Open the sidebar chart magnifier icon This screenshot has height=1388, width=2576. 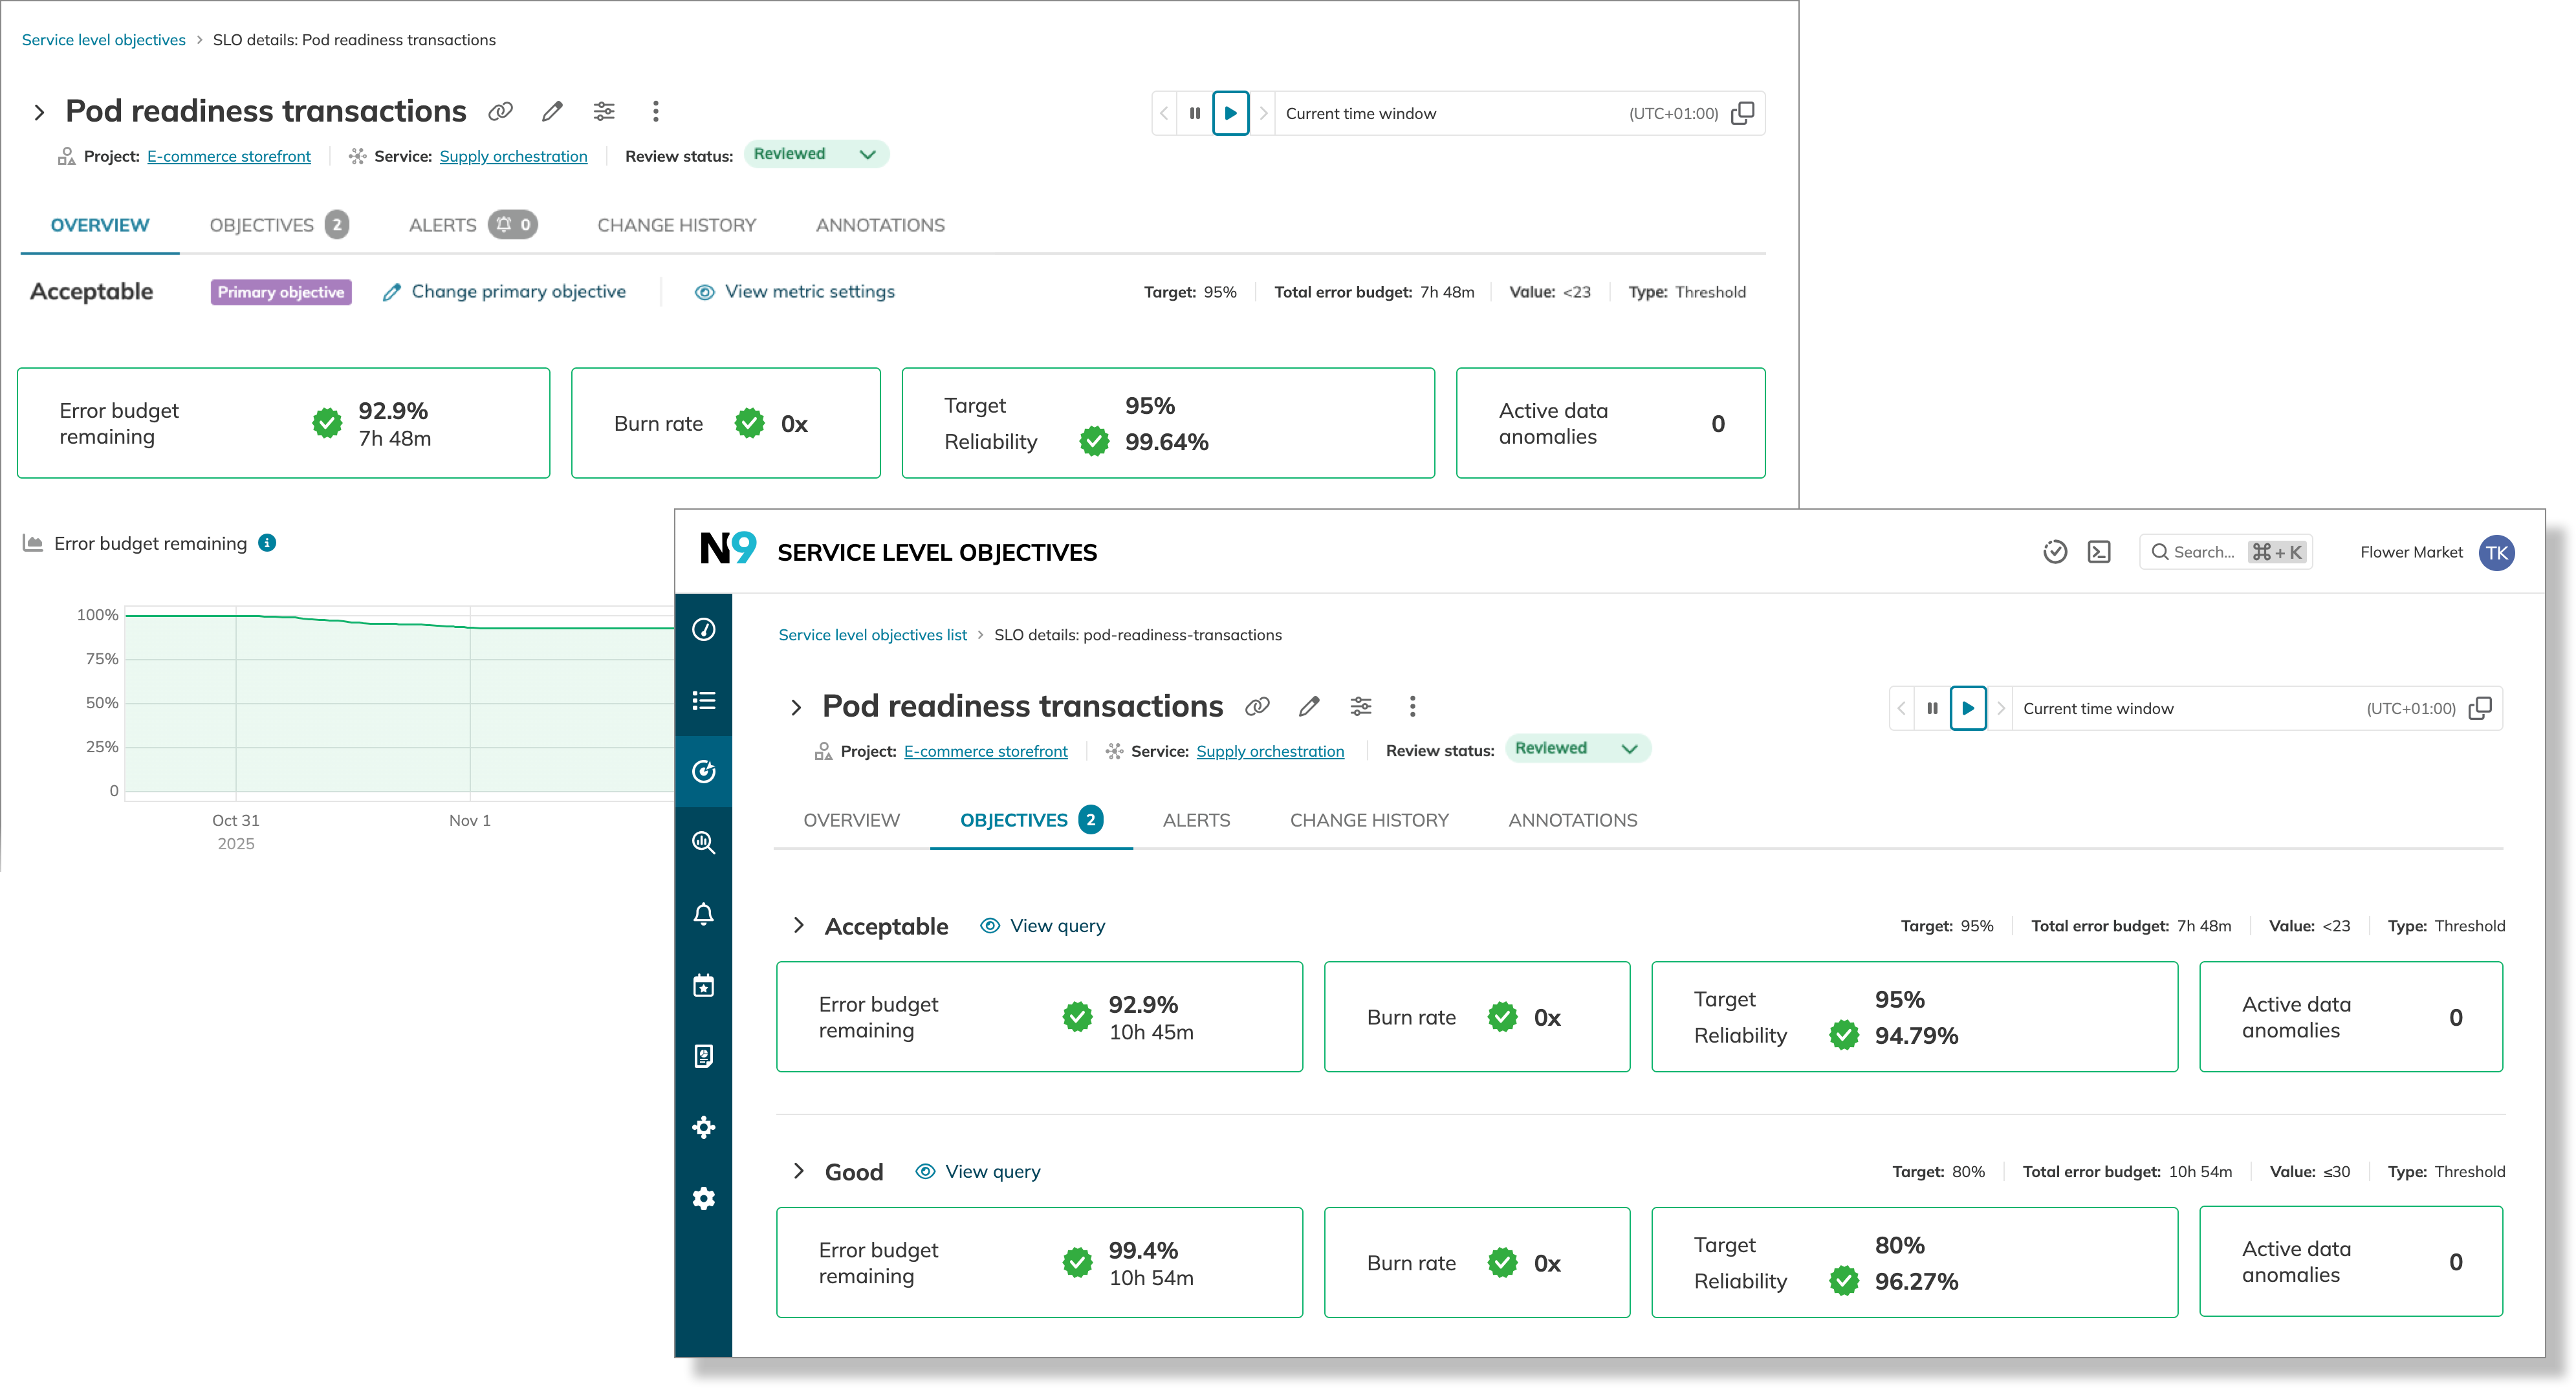[x=704, y=843]
